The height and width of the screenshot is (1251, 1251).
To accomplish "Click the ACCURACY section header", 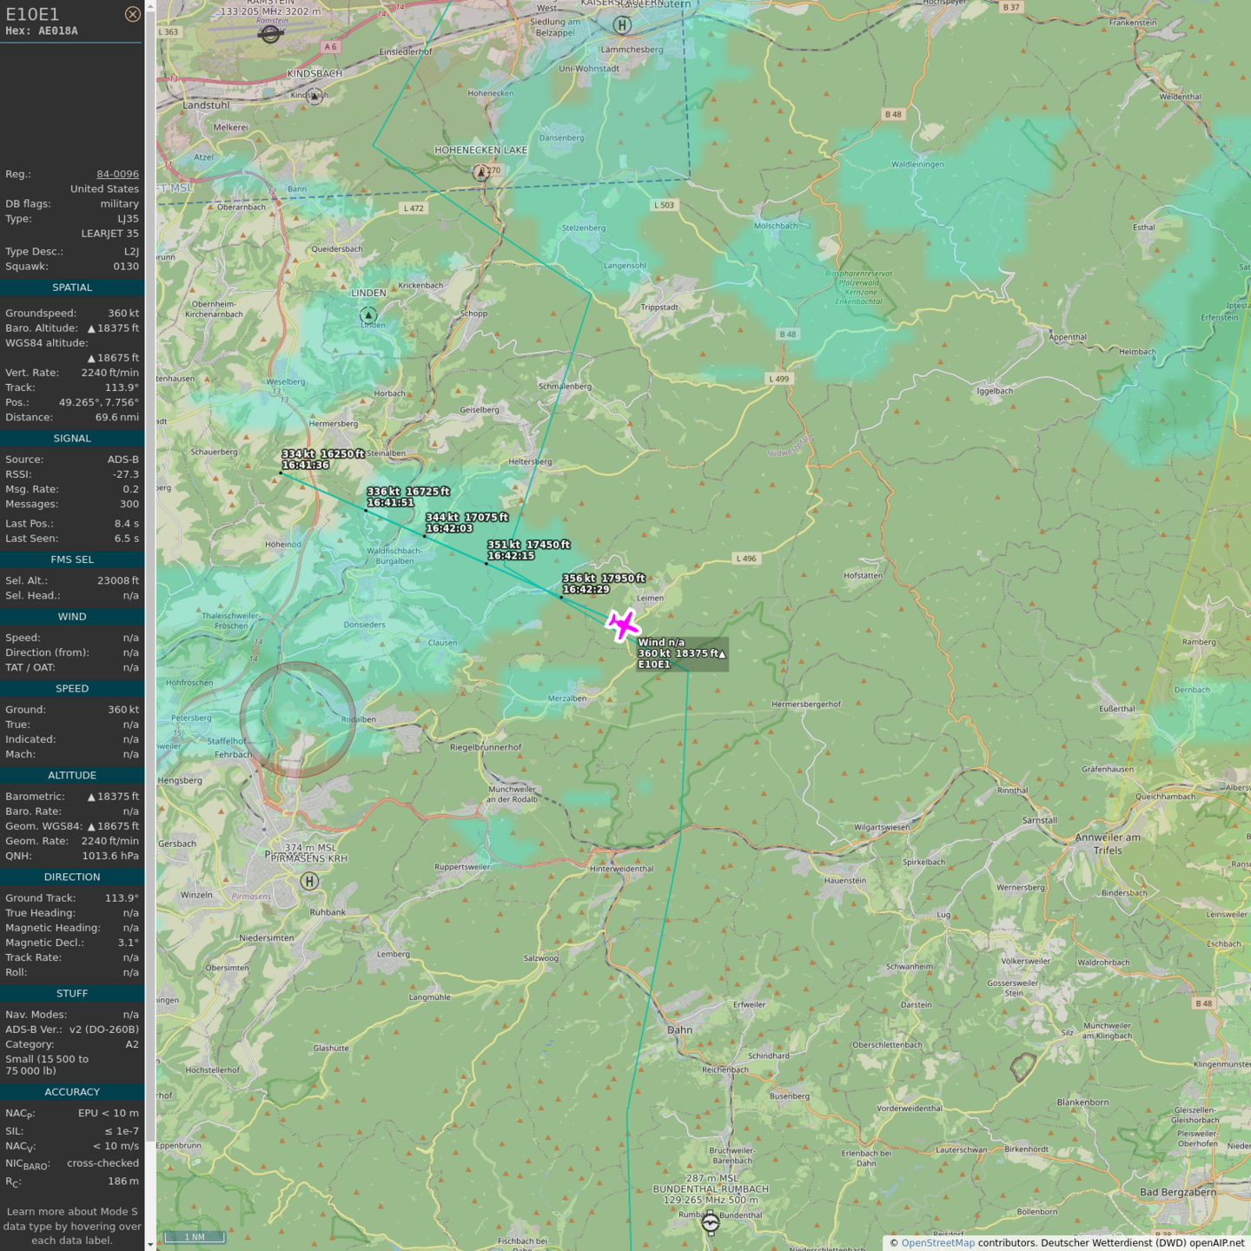I will click(72, 1092).
